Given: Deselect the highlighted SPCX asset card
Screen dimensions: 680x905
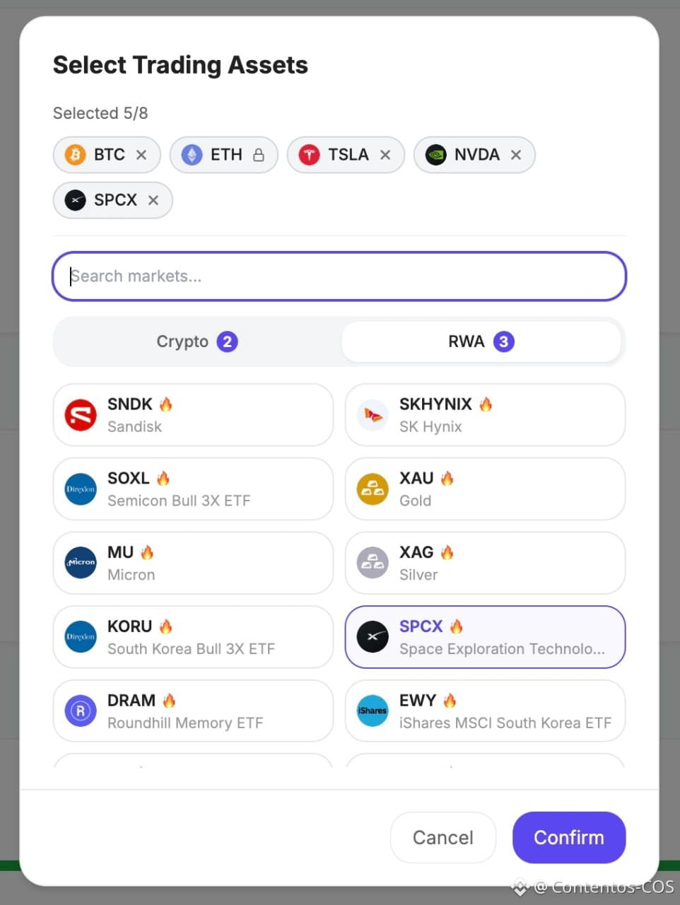Looking at the screenshot, I should pyautogui.click(x=485, y=637).
